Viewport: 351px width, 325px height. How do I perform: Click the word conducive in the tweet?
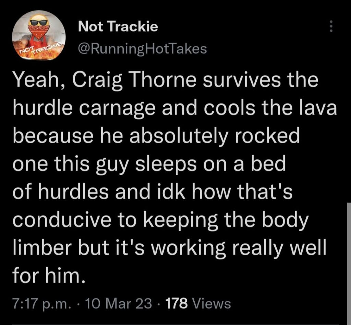coord(62,220)
